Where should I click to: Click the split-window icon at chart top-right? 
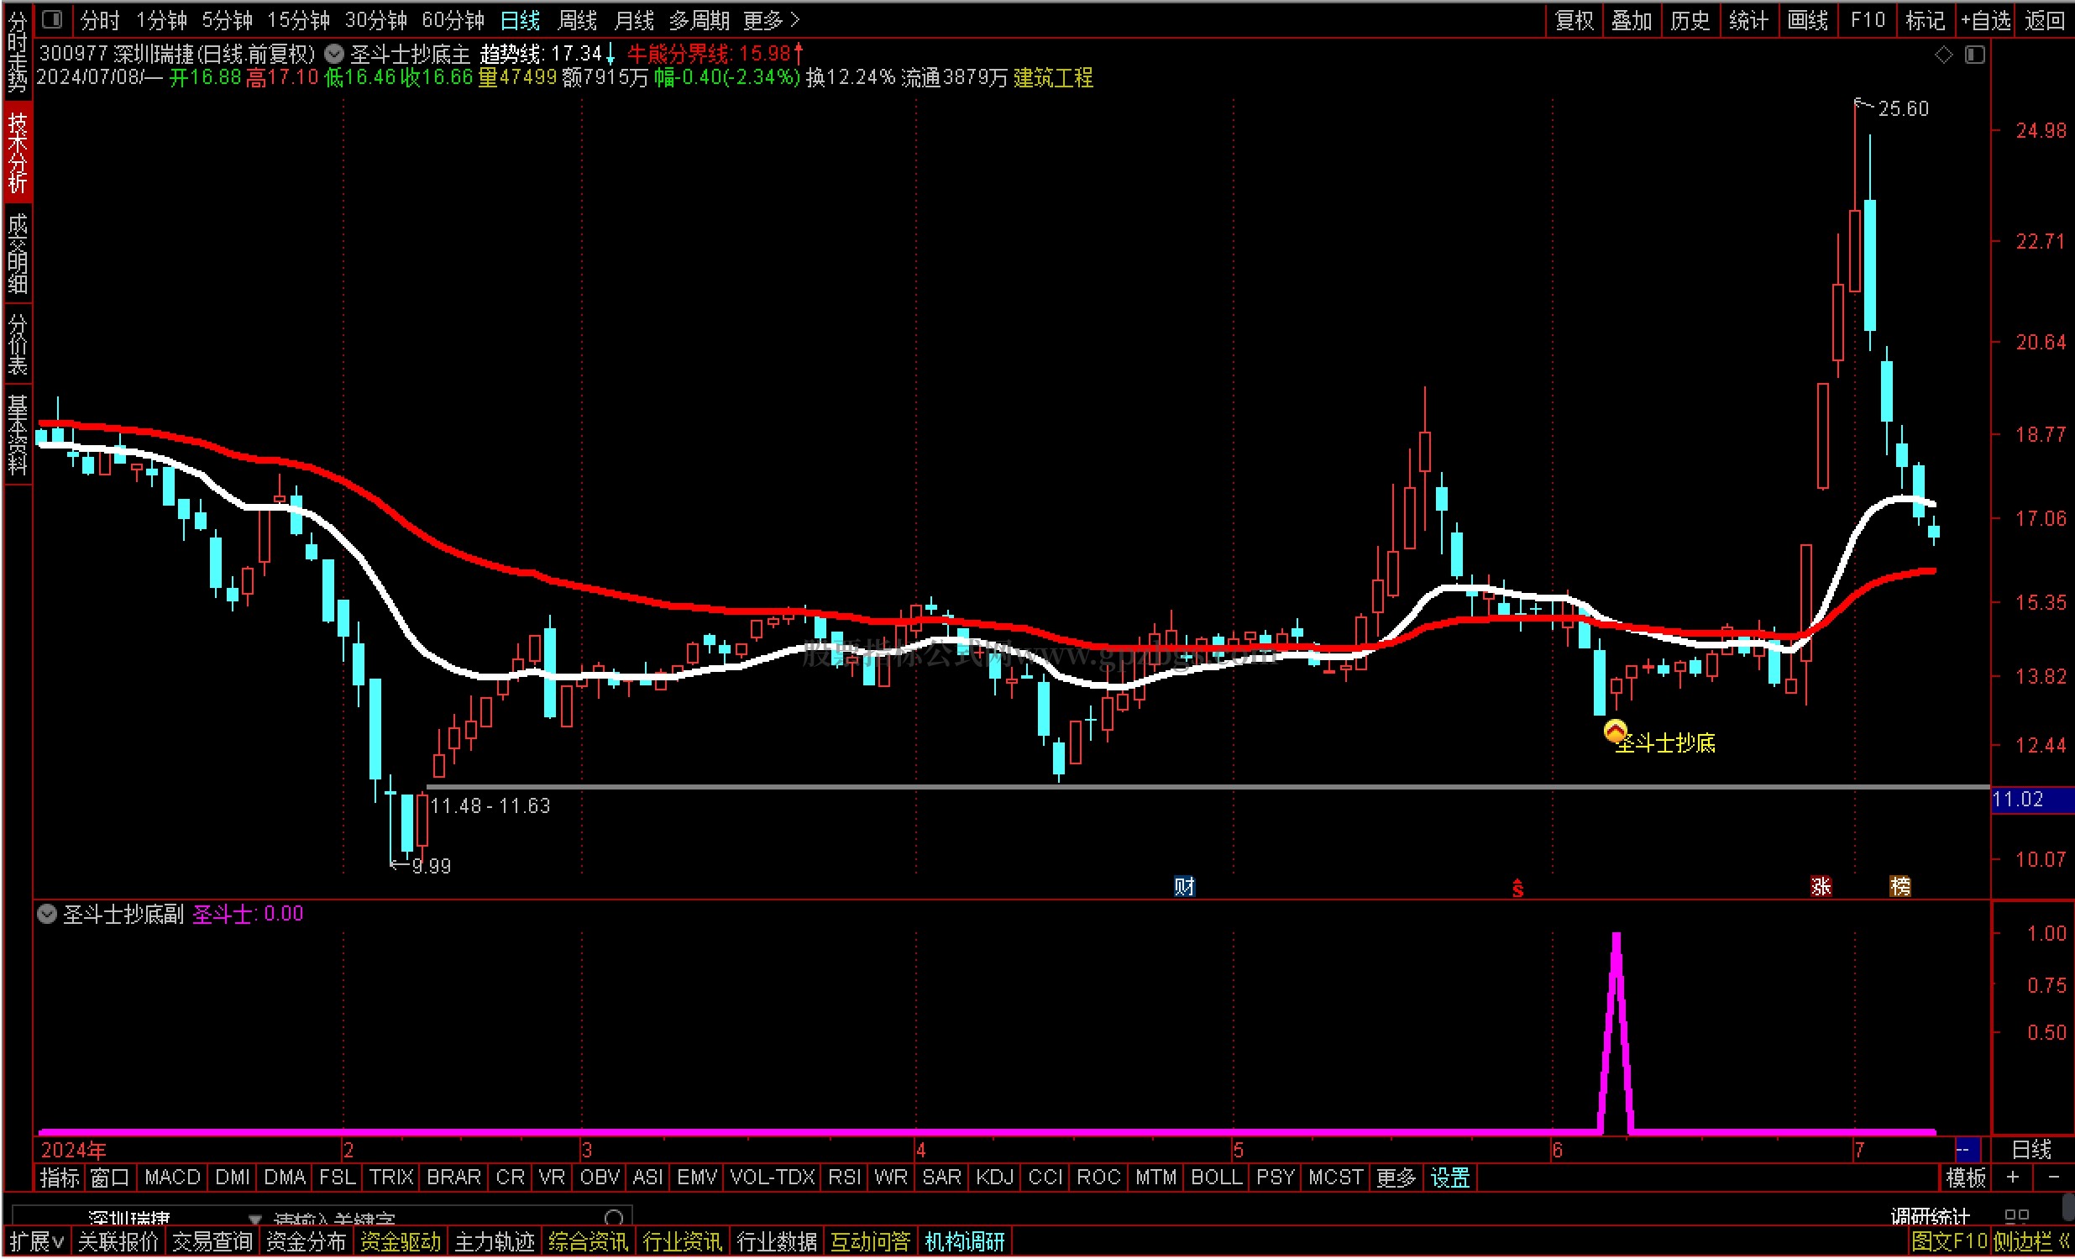[x=1975, y=55]
